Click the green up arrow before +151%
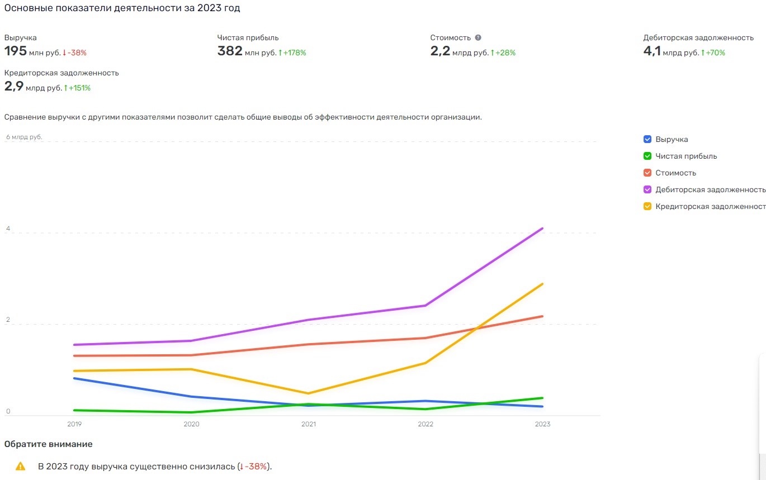766x480 pixels. [x=65, y=88]
